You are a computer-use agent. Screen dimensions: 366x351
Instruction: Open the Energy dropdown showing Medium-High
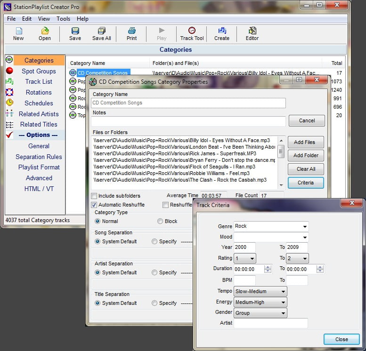[260, 302]
